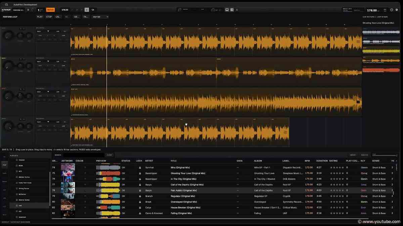
Task: Toggle the lock for Call of the Depths
Action: pyautogui.click(x=140, y=184)
